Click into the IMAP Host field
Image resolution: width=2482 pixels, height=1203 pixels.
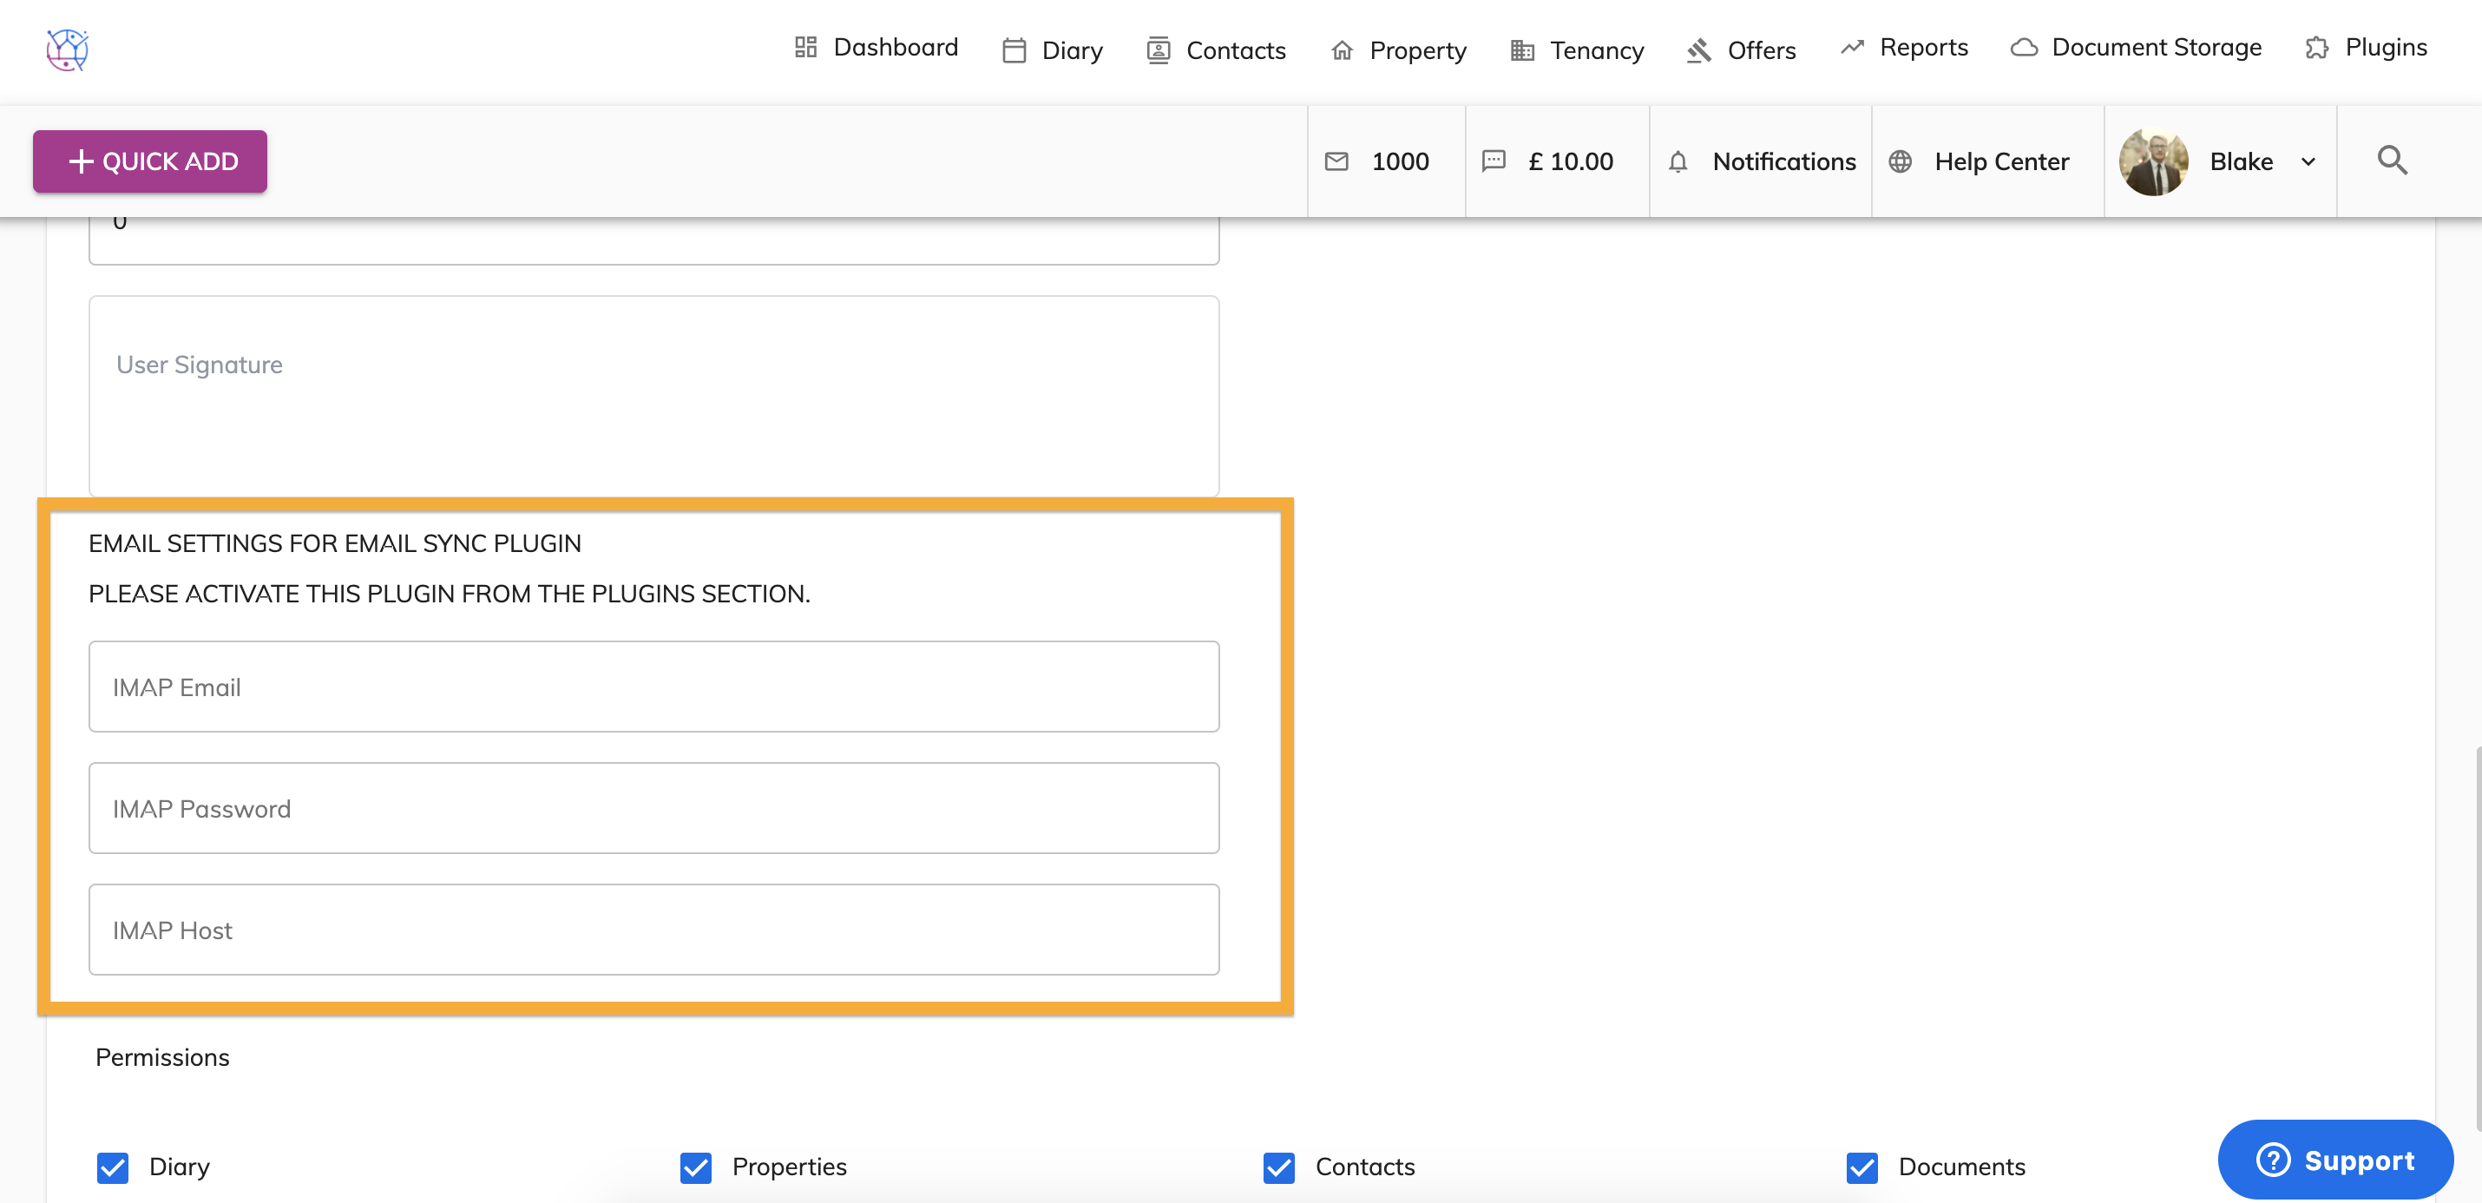(653, 930)
